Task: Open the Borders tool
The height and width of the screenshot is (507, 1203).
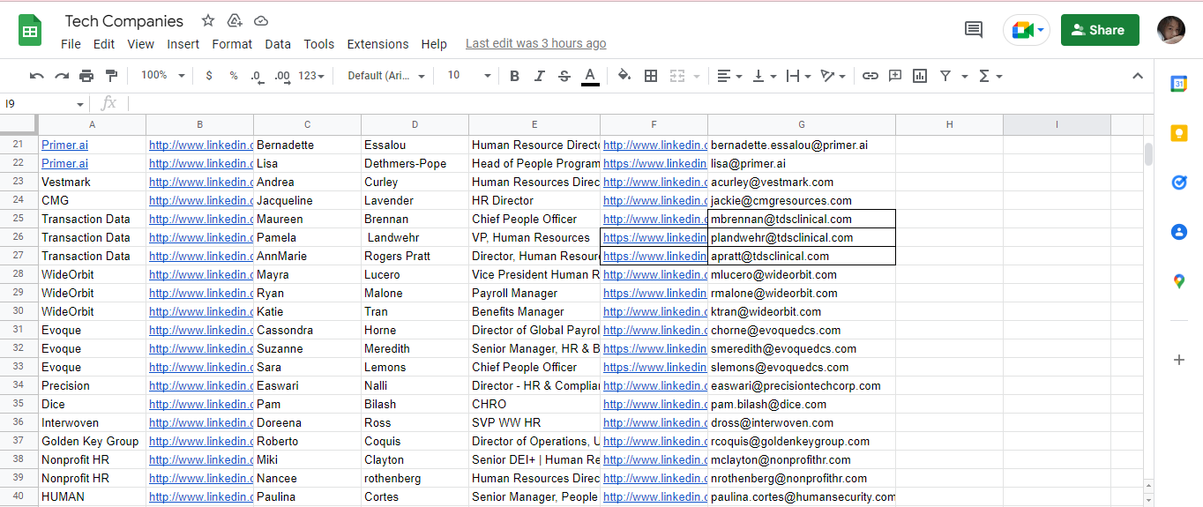Action: pos(651,76)
